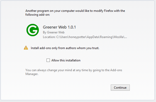The width and height of the screenshot is (156, 102).
Task: Click the word Firefox in the heading
Action: click(108, 11)
